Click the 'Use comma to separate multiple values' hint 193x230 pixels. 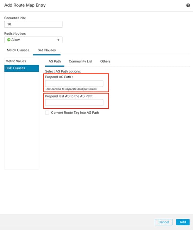71,89
